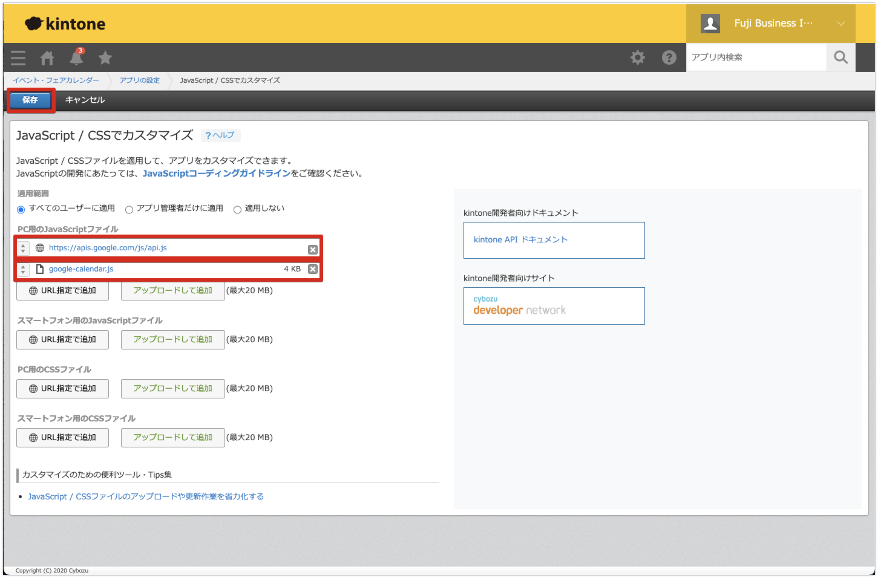Click globe icon beside api.js URL
Screen dimensions: 878x578
[40, 248]
